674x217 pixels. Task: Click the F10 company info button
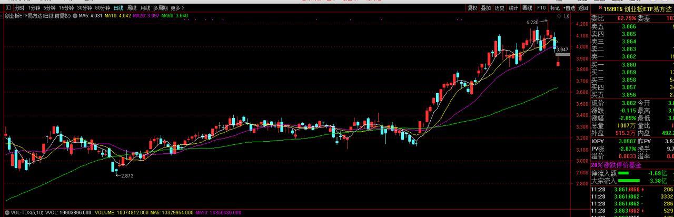tap(541, 8)
